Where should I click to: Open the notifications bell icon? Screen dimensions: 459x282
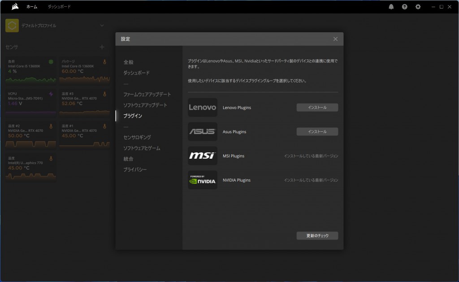click(x=391, y=6)
